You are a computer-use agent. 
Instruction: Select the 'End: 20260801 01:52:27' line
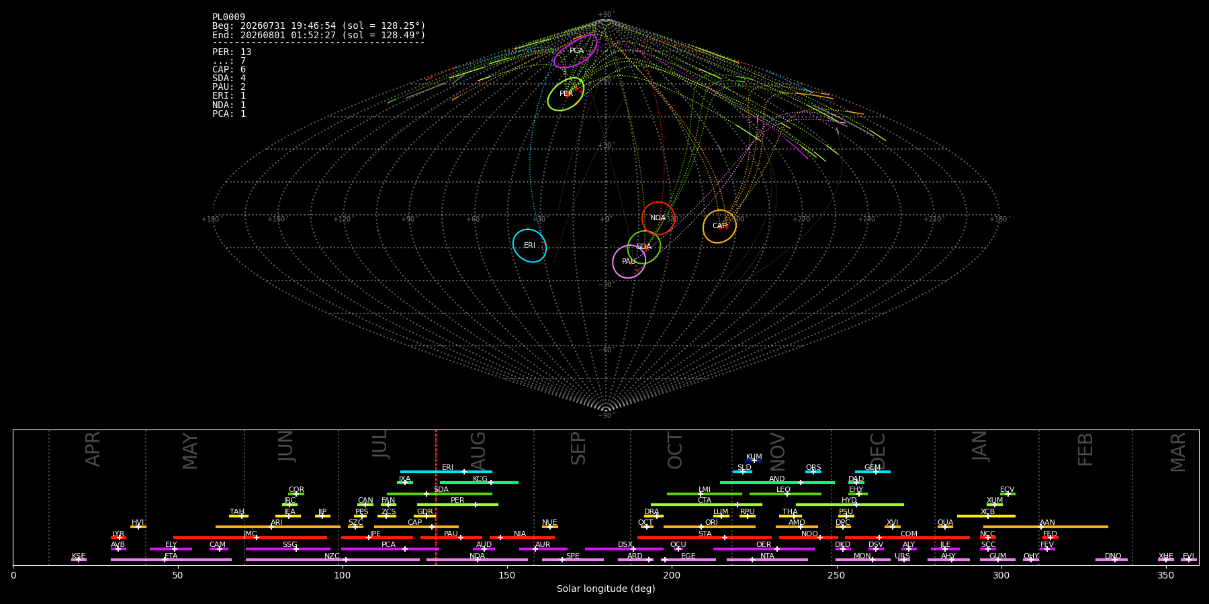click(319, 35)
